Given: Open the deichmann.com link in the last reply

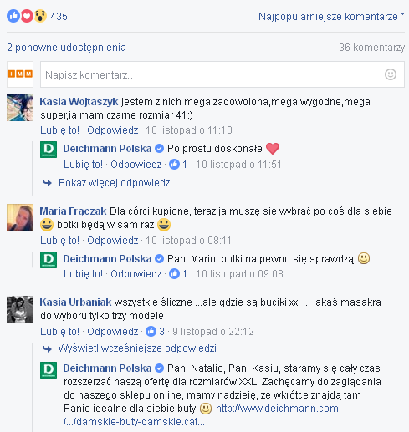Looking at the screenshot, I should [277, 409].
